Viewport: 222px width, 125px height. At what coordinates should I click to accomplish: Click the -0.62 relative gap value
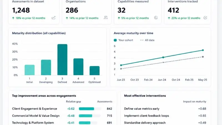pos(71,109)
